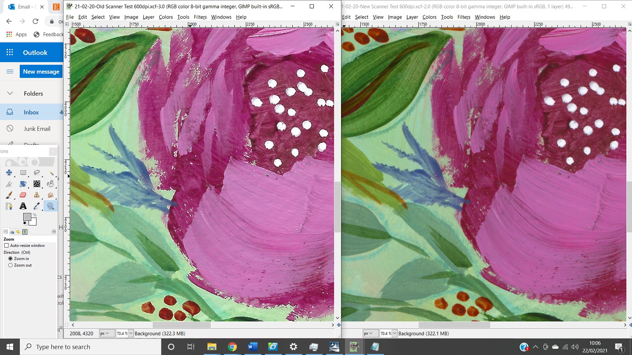Open the volume control in system tray
Image resolution: width=632 pixels, height=355 pixels.
coord(575,347)
